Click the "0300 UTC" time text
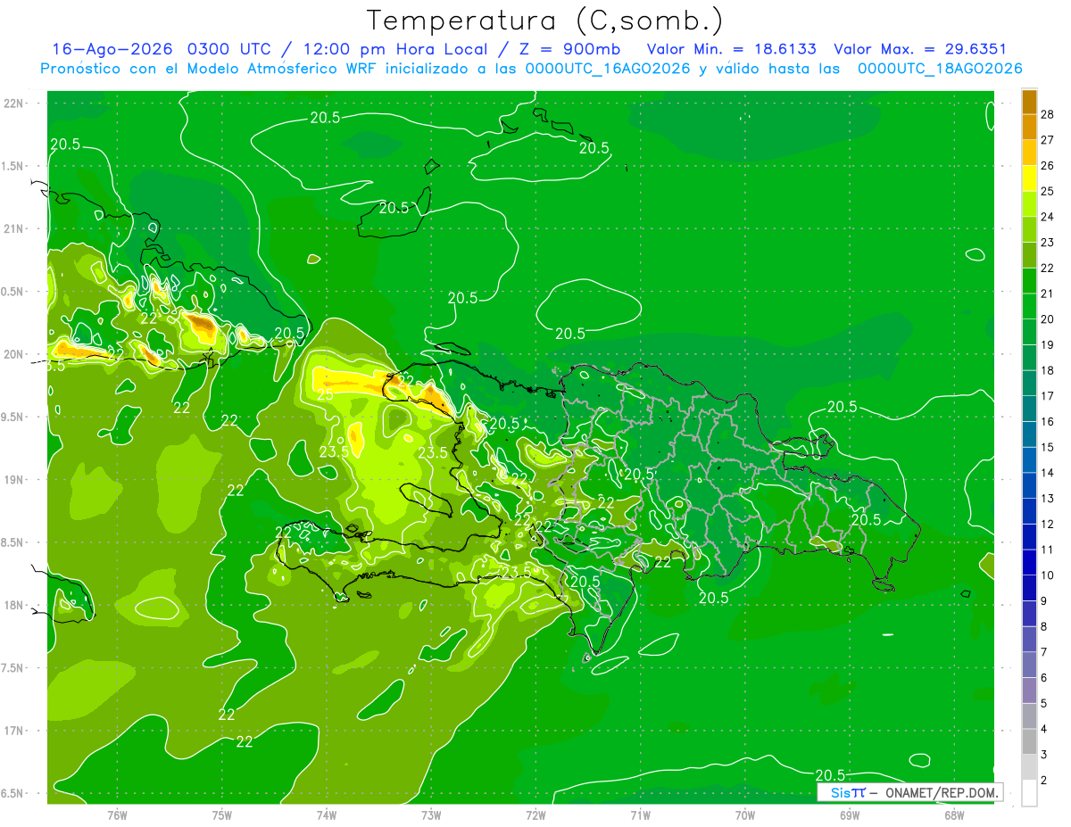Viewport: 1071px width, 827px height. click(230, 49)
